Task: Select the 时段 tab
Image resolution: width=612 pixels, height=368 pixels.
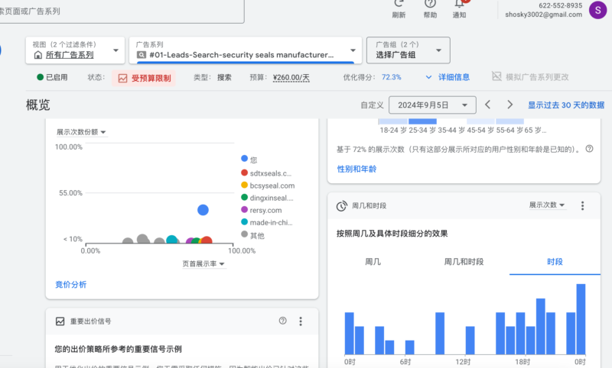Action: coord(555,262)
